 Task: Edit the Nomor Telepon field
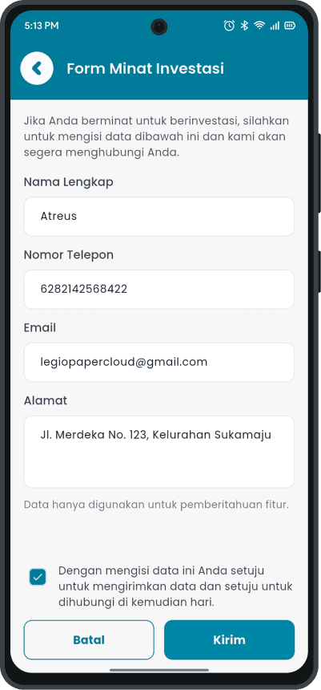[x=159, y=290]
